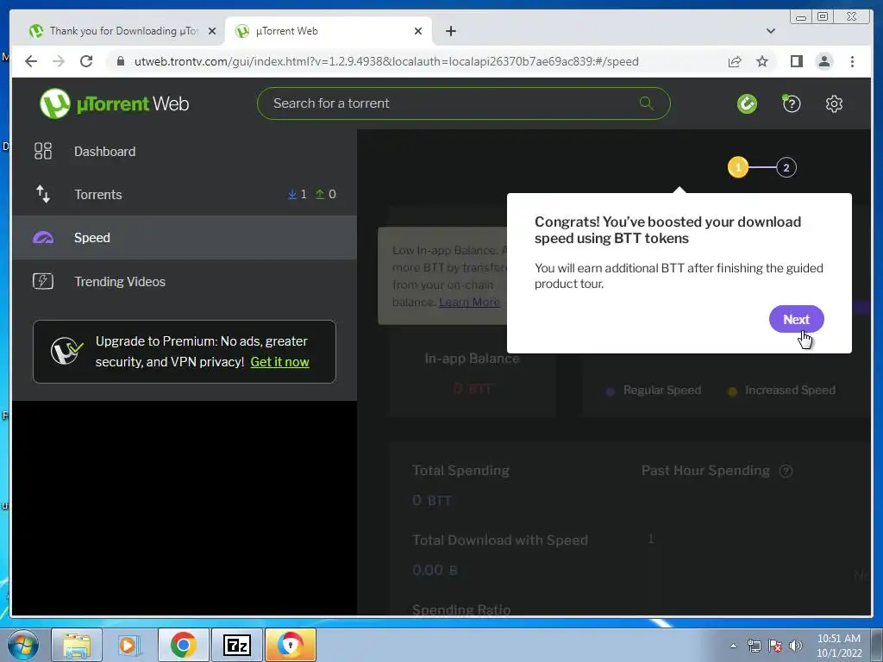Close the Thank you for Downloading tab
883x662 pixels.
tap(212, 31)
